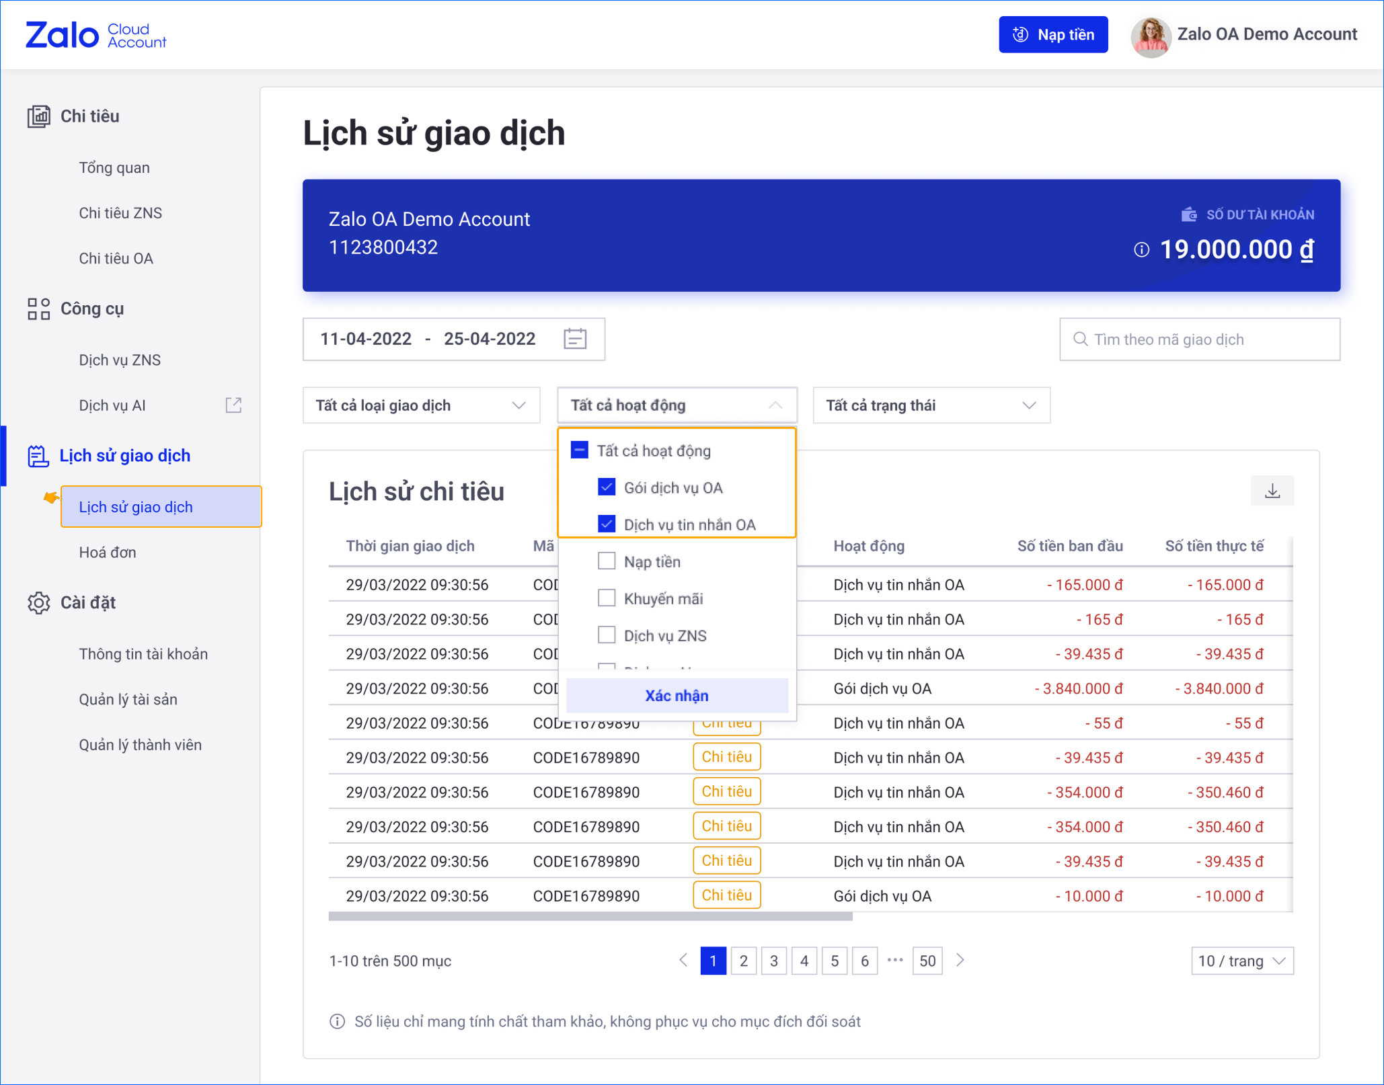The image size is (1384, 1085).
Task: Click the horizontal scrollbar under the table
Action: click(590, 916)
